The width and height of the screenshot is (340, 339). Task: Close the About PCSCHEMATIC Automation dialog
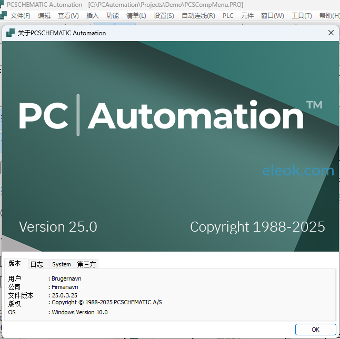tap(331, 33)
